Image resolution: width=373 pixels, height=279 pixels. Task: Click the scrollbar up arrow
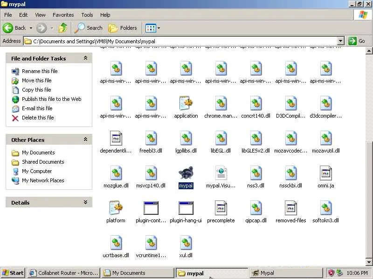369,50
